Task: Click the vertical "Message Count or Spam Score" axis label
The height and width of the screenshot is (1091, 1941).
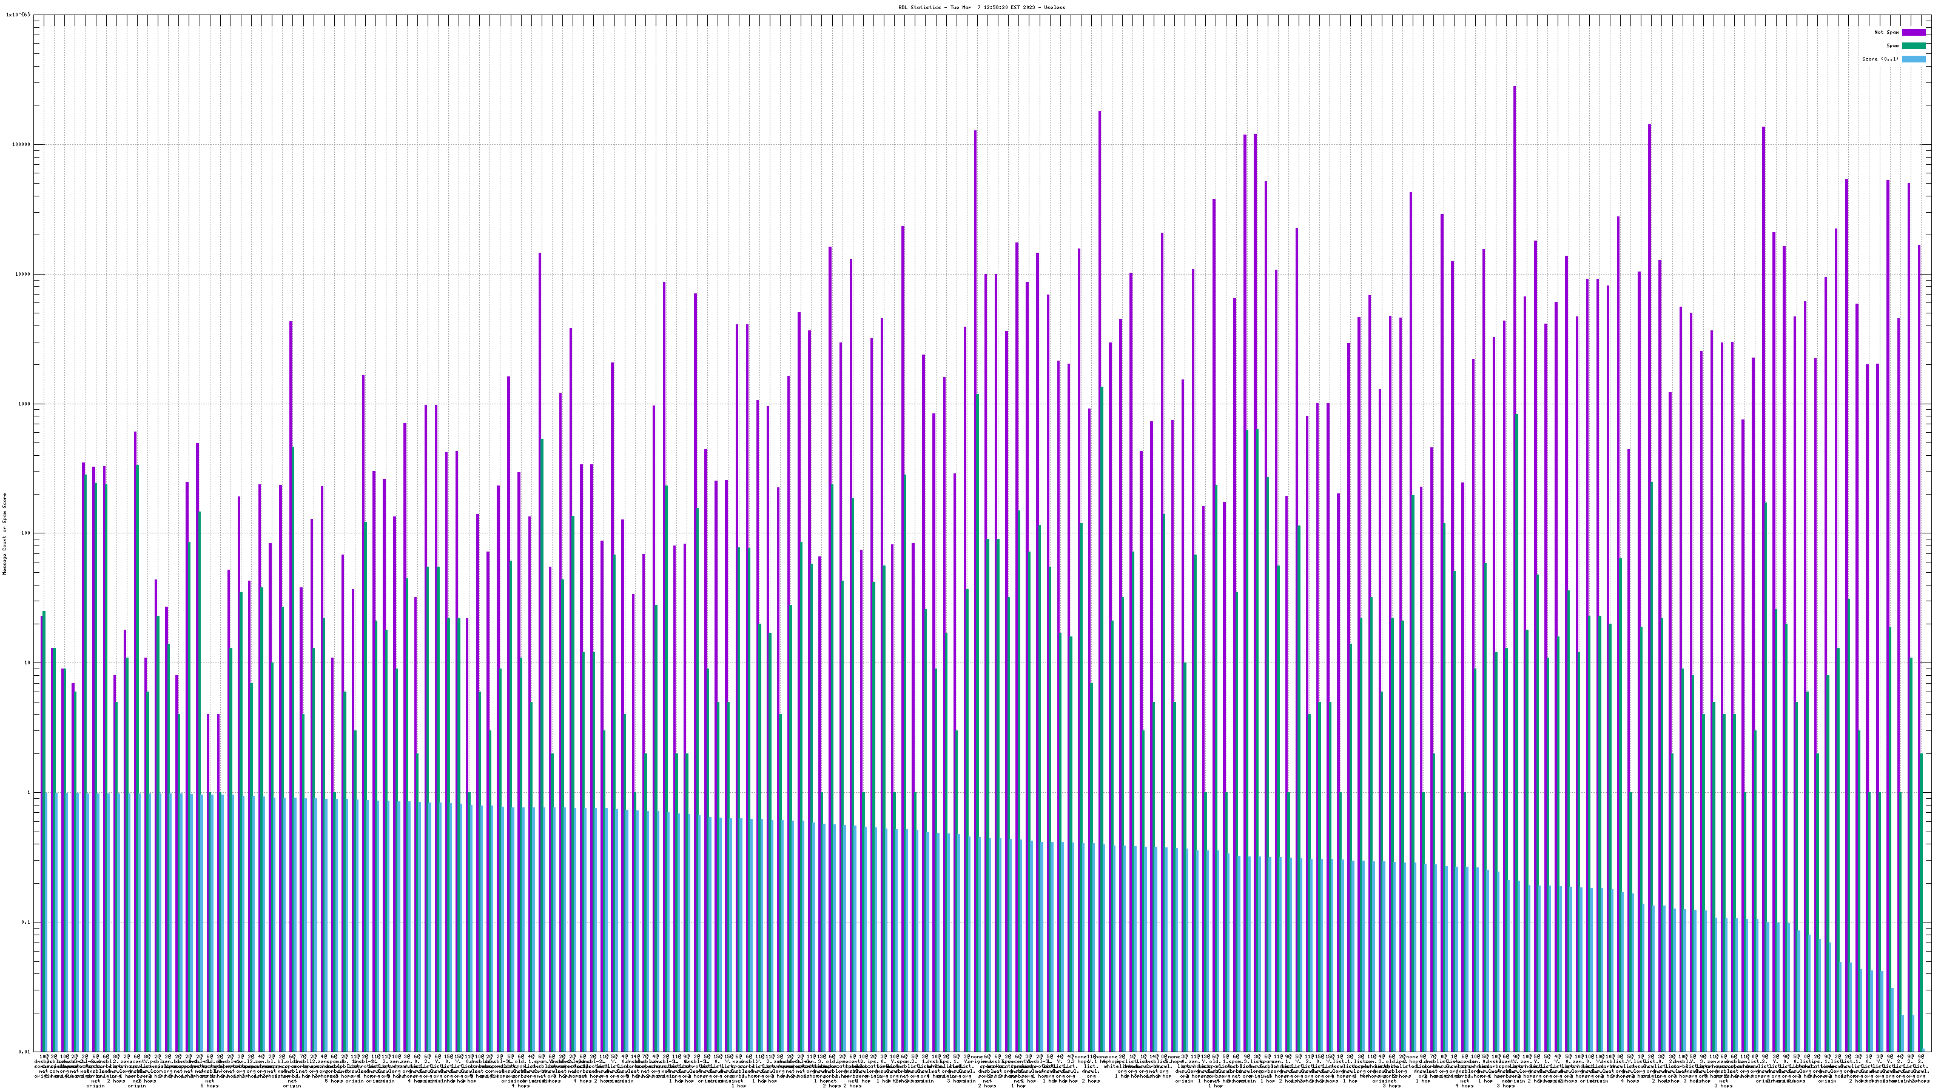Action: click(4, 533)
